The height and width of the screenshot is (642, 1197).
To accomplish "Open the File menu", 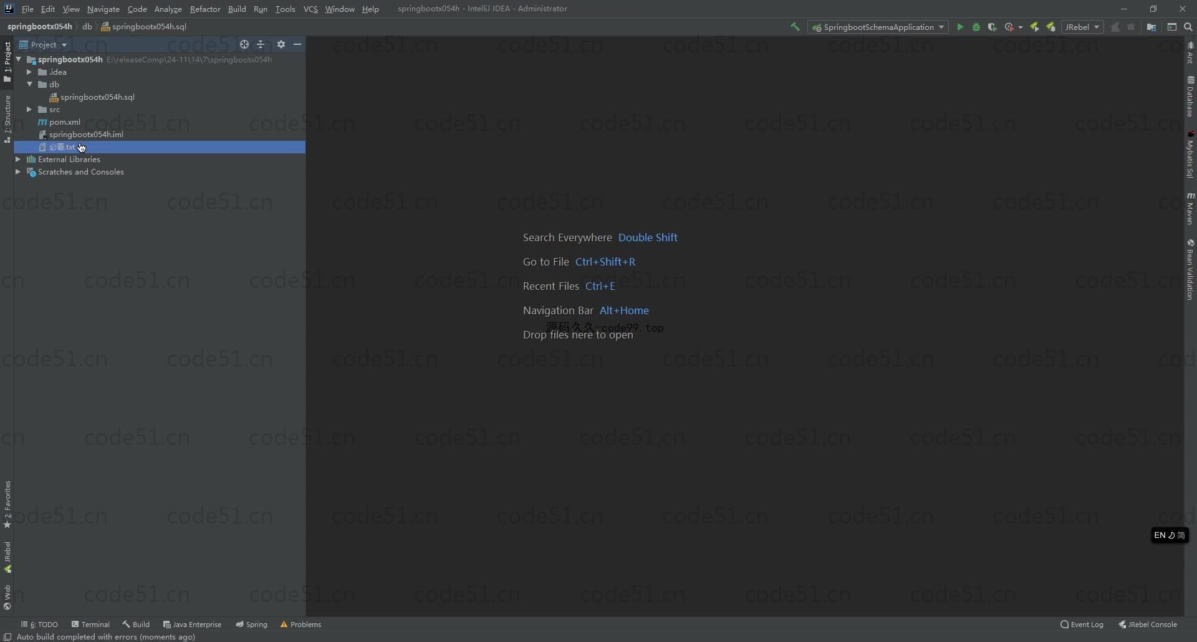I will coord(27,9).
